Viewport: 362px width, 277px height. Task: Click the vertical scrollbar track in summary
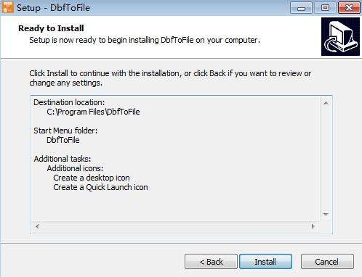pos(326,159)
